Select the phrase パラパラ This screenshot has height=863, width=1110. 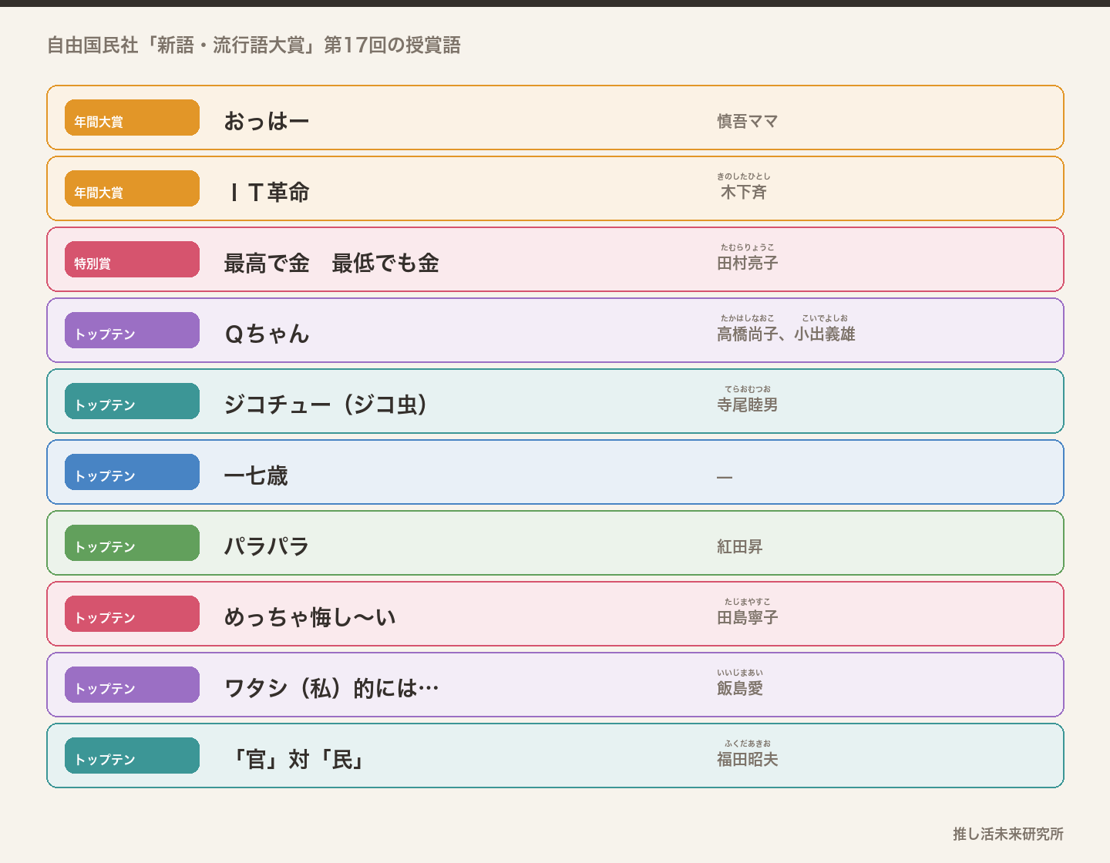click(x=267, y=546)
